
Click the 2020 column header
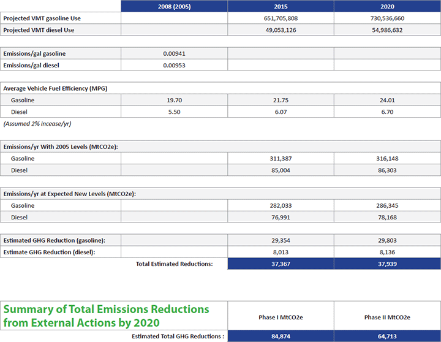coord(387,6)
